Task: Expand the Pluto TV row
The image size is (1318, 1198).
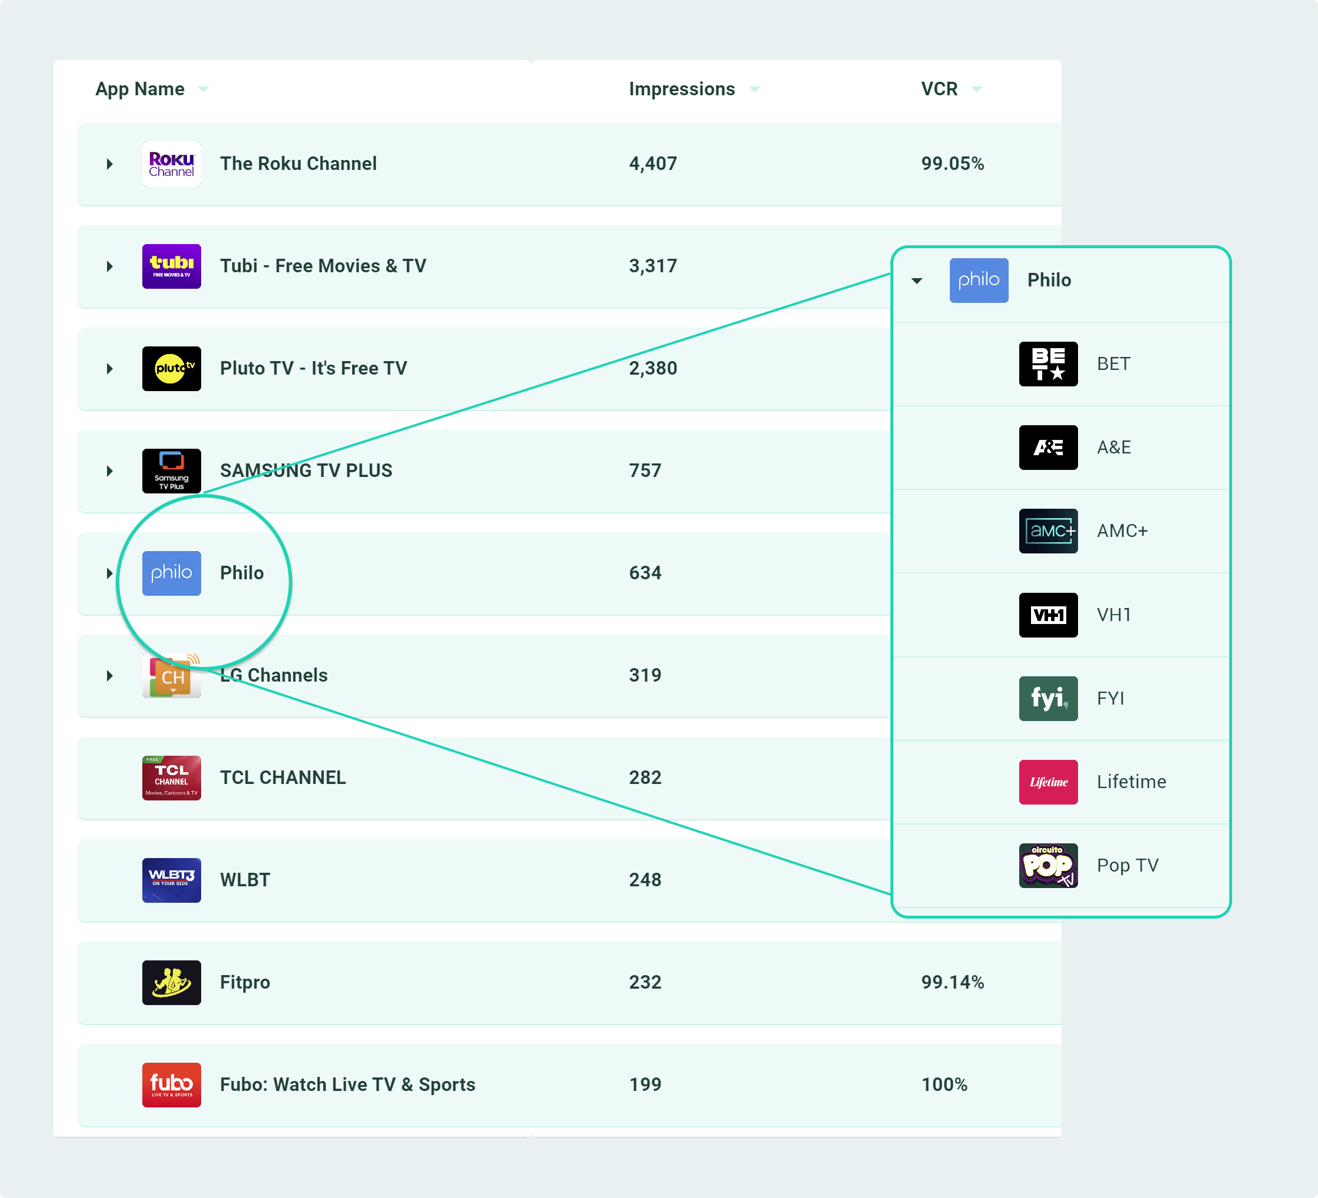Action: [110, 369]
